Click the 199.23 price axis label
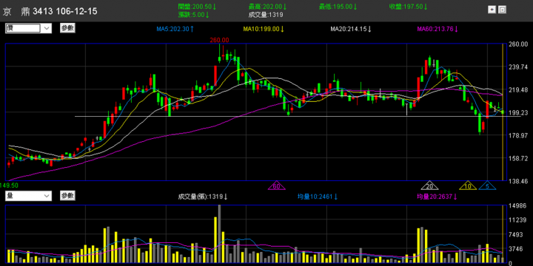 point(517,113)
